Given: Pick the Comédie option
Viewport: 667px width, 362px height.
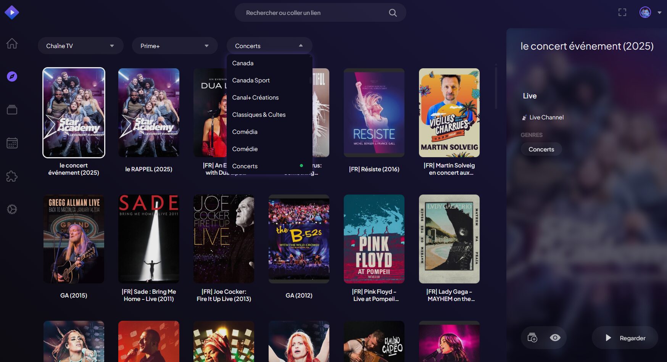Looking at the screenshot, I should tap(269, 149).
